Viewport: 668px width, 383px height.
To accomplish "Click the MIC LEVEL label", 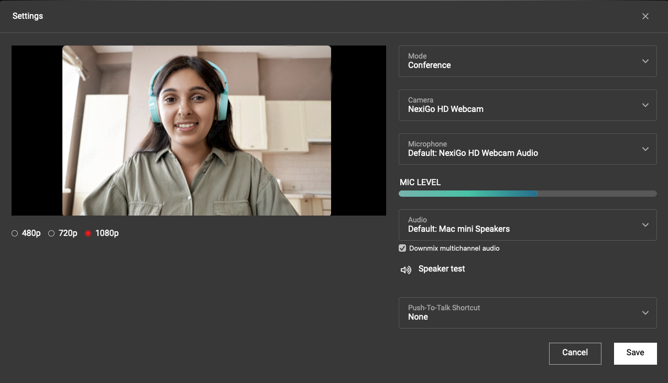I will click(x=420, y=183).
